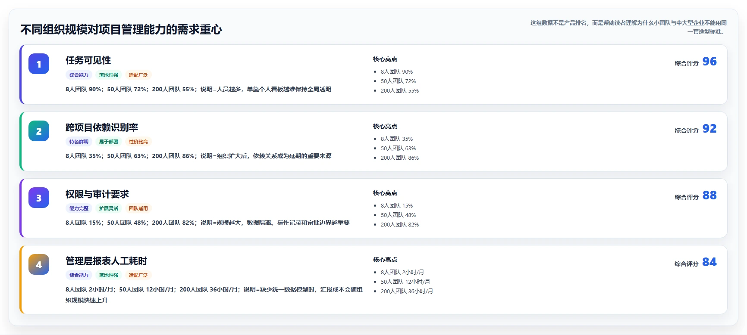This screenshot has width=747, height=335.
Task: Click the 8人团队 90% bullet
Action: 397,72
